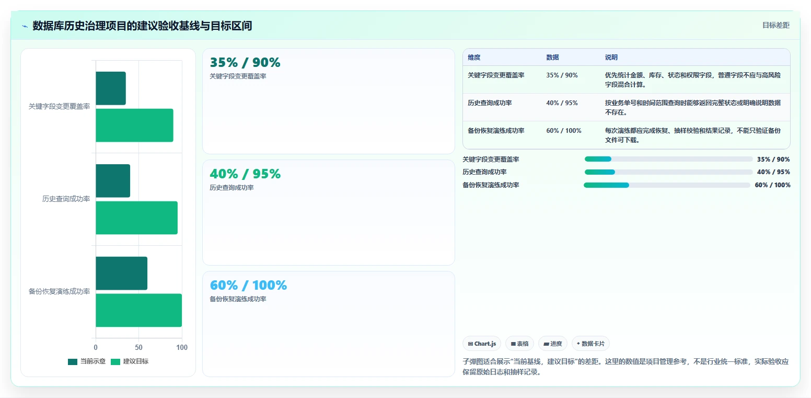Image resolution: width=811 pixels, height=398 pixels.
Task: Click the 备份恢复演练成功率 cell in the table
Action: [x=496, y=131]
